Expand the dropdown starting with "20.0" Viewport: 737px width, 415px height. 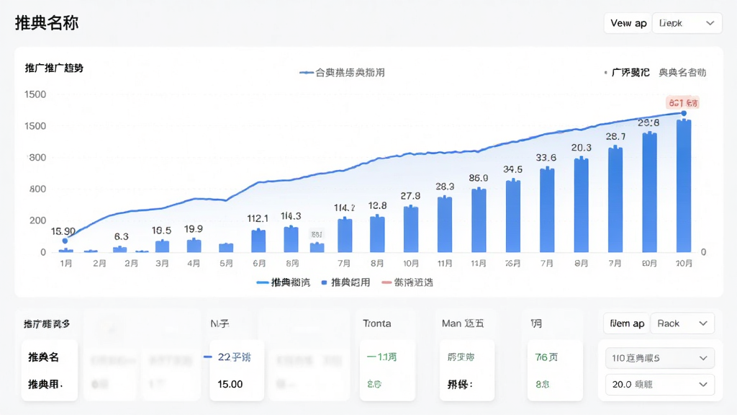[659, 385]
